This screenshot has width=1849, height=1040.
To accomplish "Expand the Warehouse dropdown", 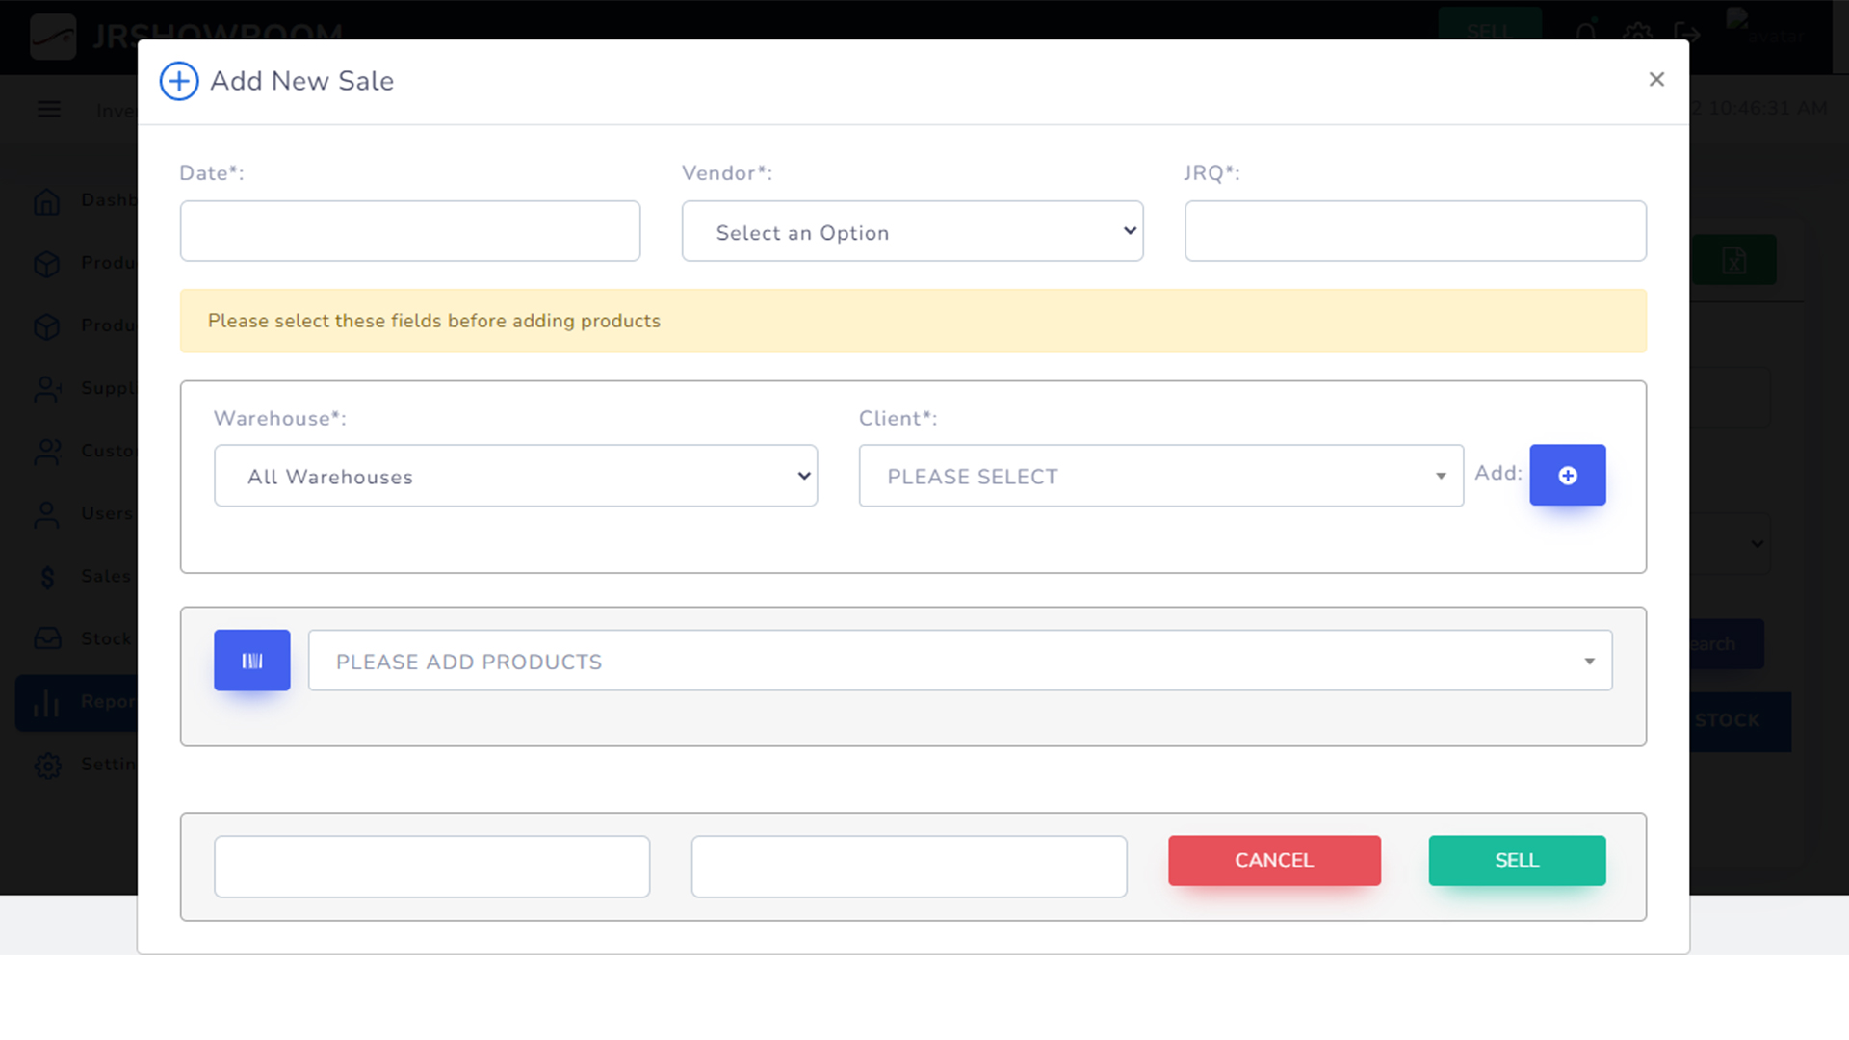I will pyautogui.click(x=515, y=476).
